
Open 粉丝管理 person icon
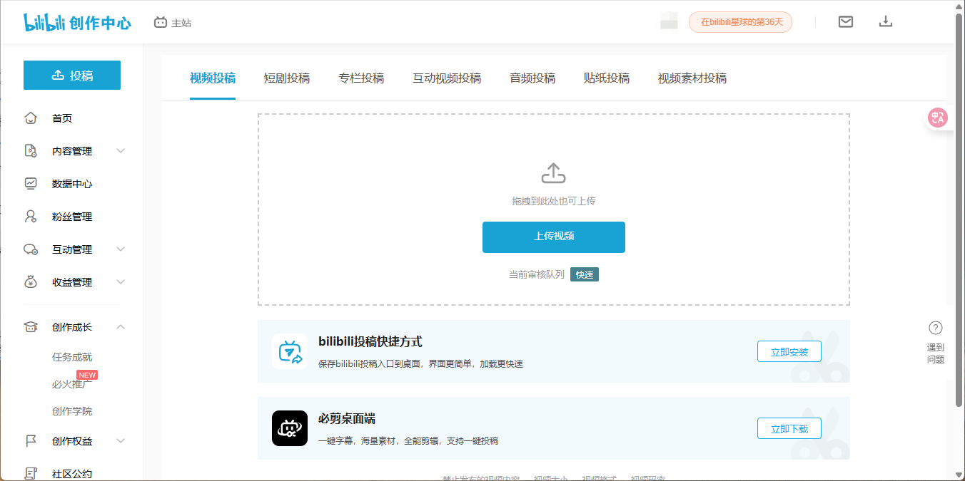point(31,217)
